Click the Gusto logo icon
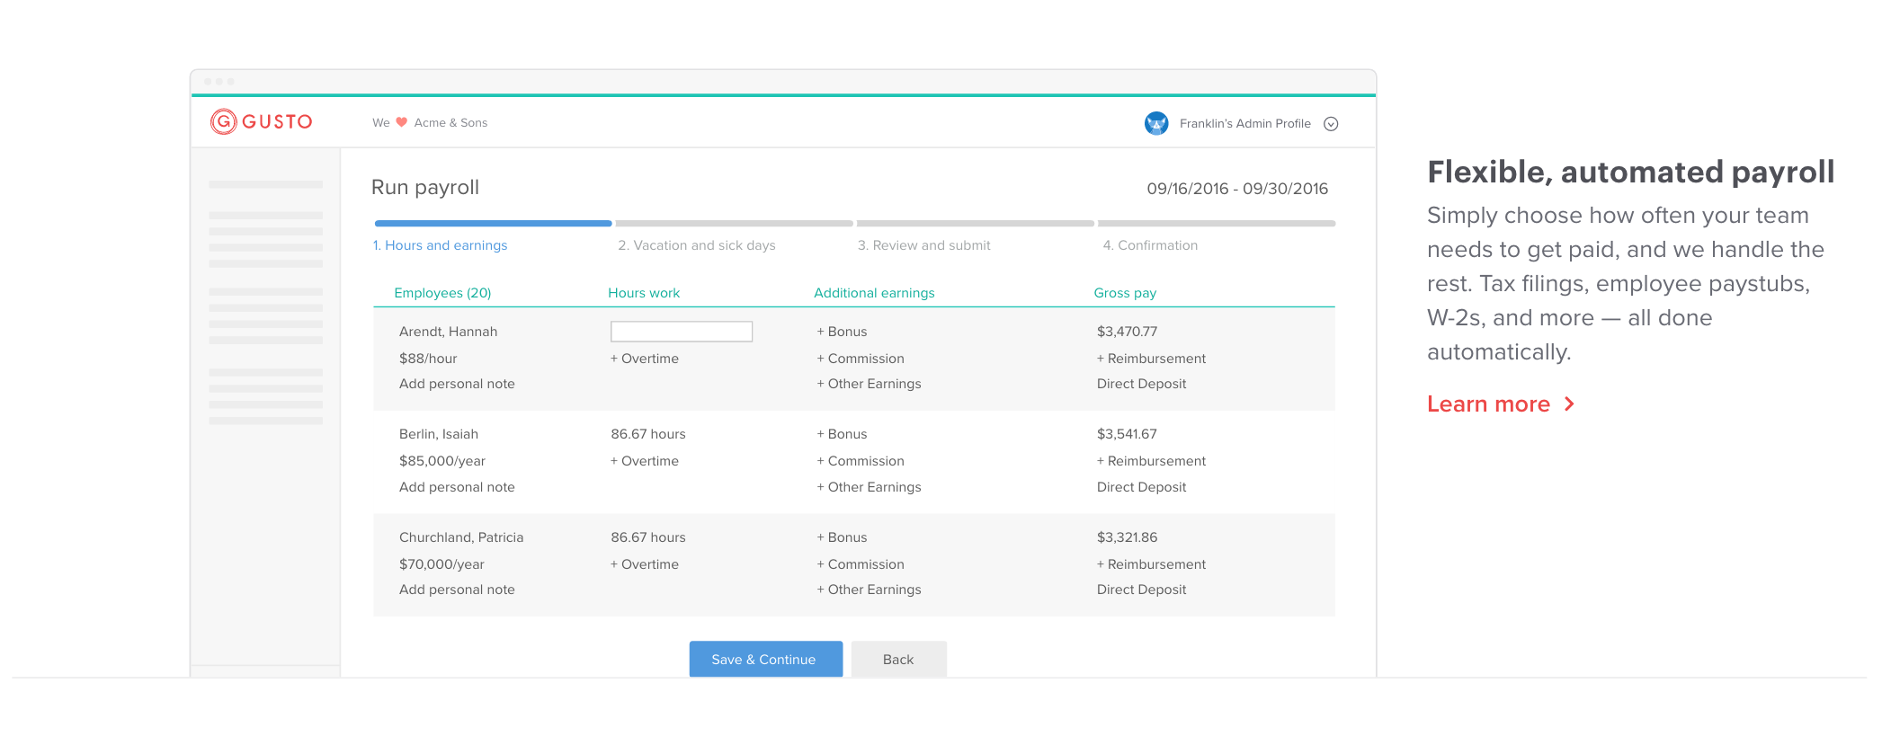 (x=223, y=121)
